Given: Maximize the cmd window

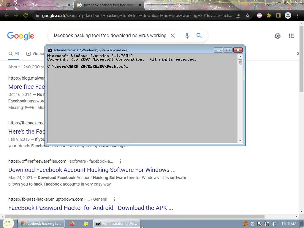Looking at the screenshot, I should [228, 50].
